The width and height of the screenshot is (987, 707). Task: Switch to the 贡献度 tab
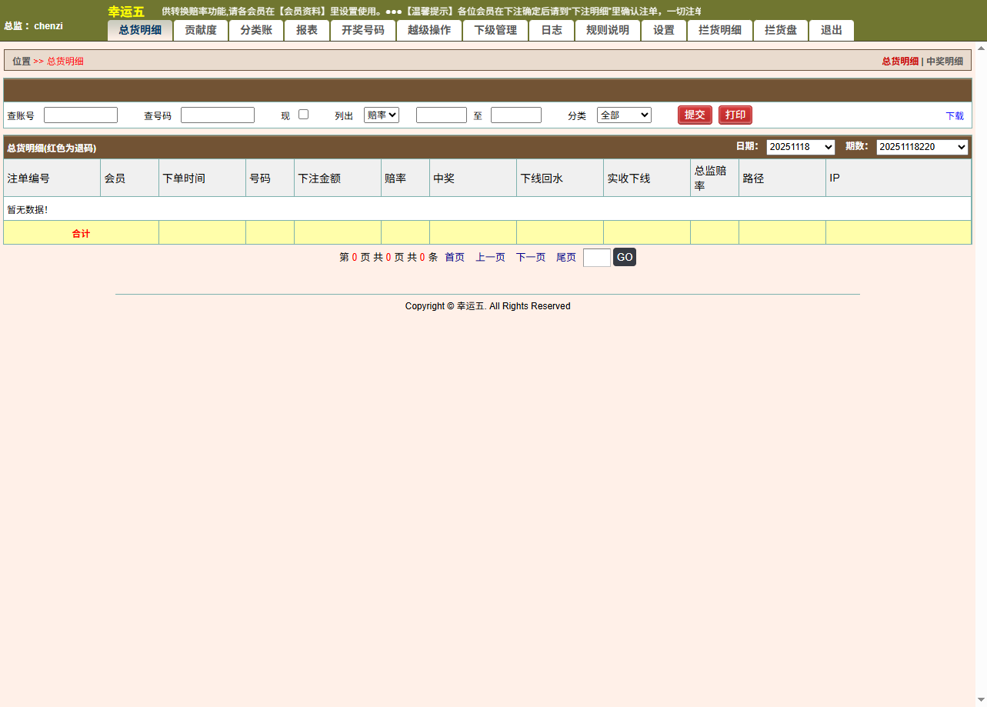[x=201, y=30]
